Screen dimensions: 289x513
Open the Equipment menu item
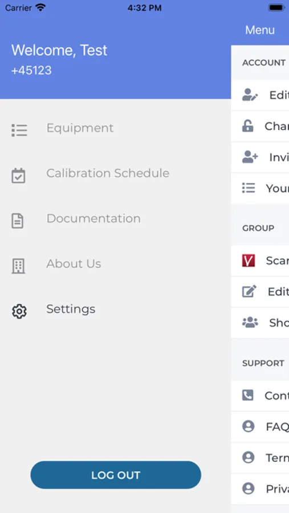(80, 128)
